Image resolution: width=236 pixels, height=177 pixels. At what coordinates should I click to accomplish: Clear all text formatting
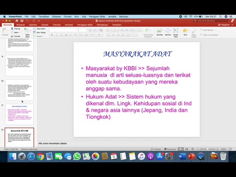click(x=101, y=30)
